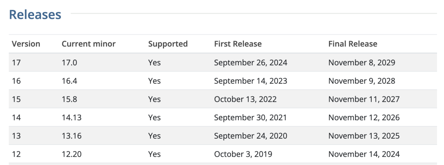Click current minor version 13.16
Screen dimensions: 444x165
(72, 136)
